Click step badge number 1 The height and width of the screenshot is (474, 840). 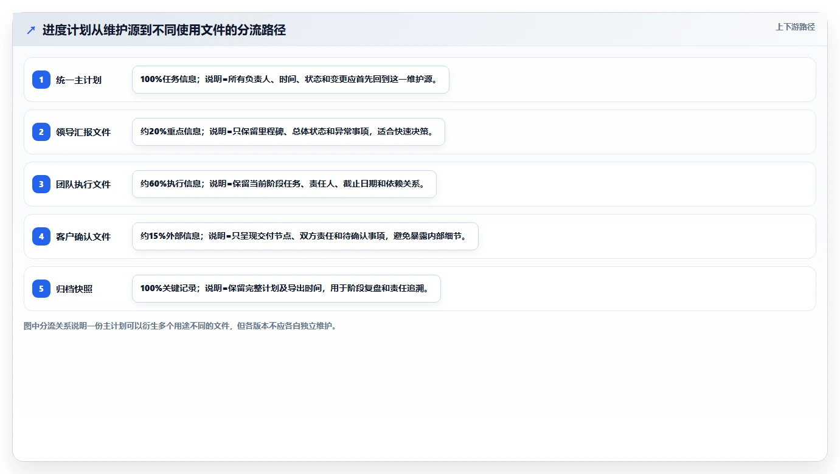(41, 80)
